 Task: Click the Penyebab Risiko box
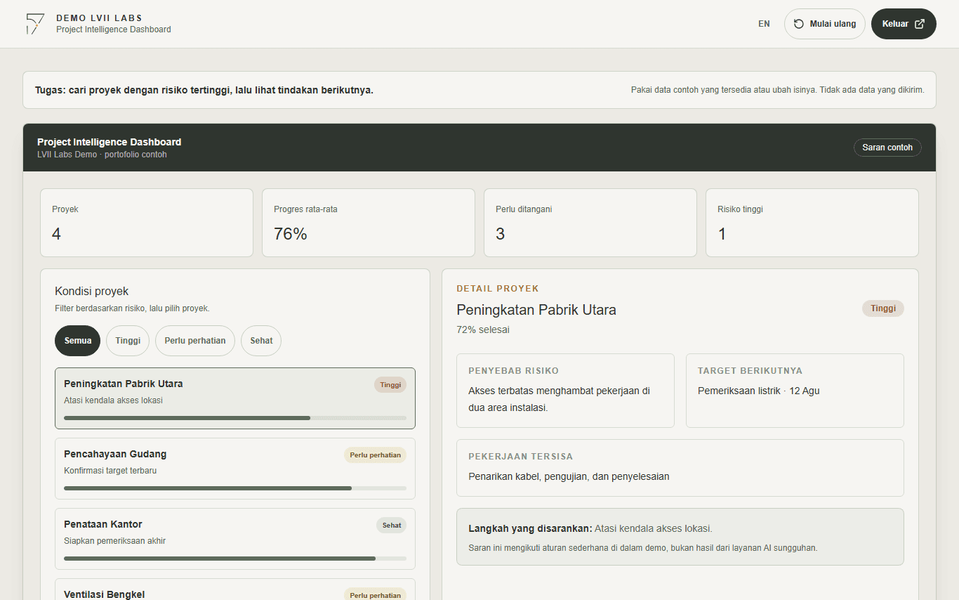tap(565, 391)
